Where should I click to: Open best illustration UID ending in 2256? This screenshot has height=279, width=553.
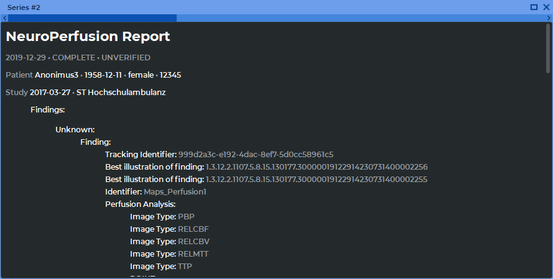coord(317,167)
